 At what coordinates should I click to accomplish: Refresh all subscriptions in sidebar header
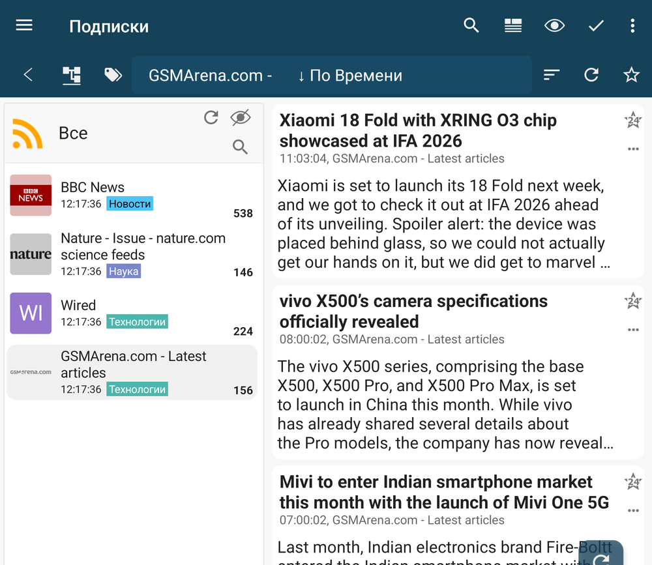coord(211,118)
